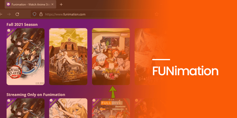
Task: Open the shield tracking protection icon
Action: pyautogui.click(x=35, y=14)
